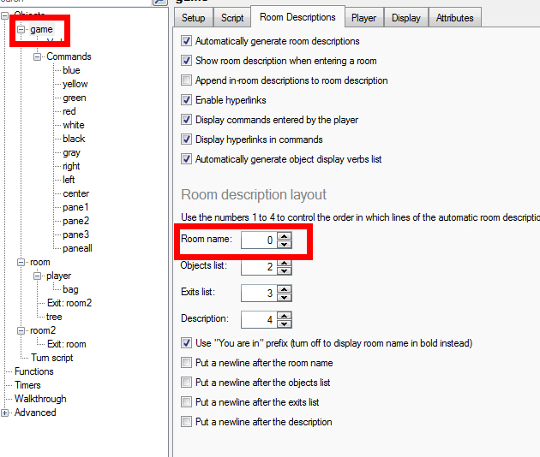
Task: Enable newline after the room name
Action: coord(187,363)
